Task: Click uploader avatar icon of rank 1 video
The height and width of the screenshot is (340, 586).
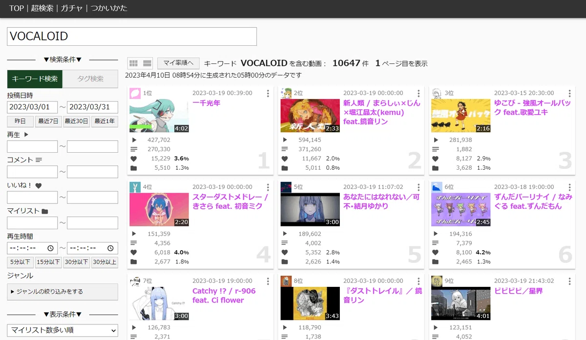Action: click(x=135, y=93)
